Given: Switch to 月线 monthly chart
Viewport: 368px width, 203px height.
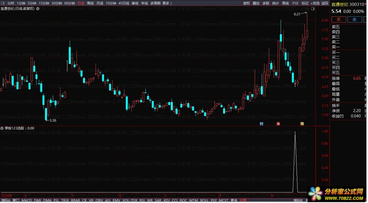Looking at the screenshot, I should click(100, 3).
